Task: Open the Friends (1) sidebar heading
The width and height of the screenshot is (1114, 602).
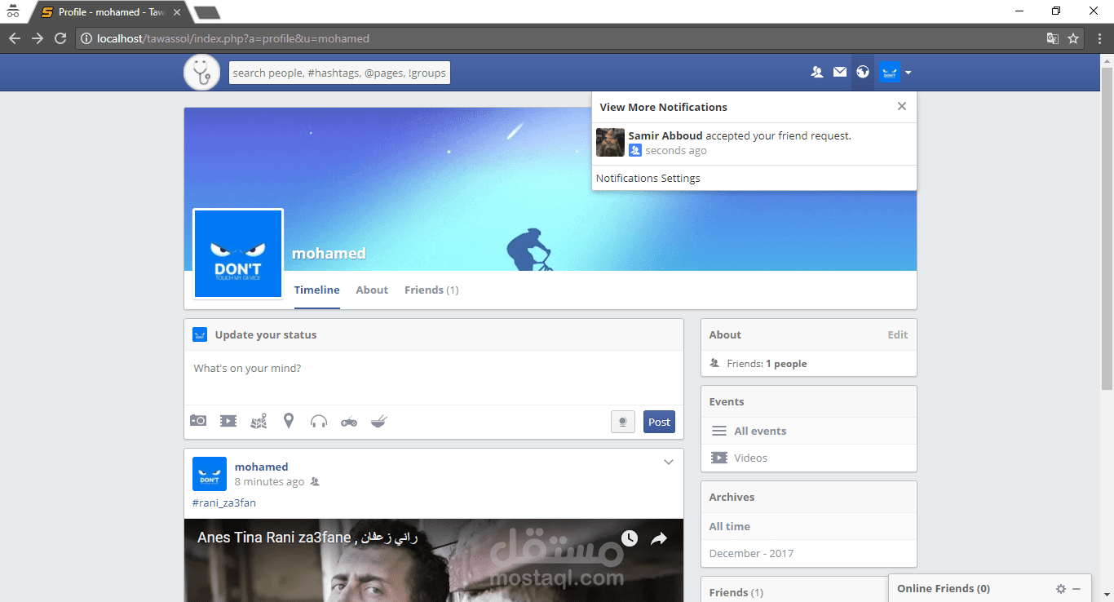Action: [x=736, y=592]
